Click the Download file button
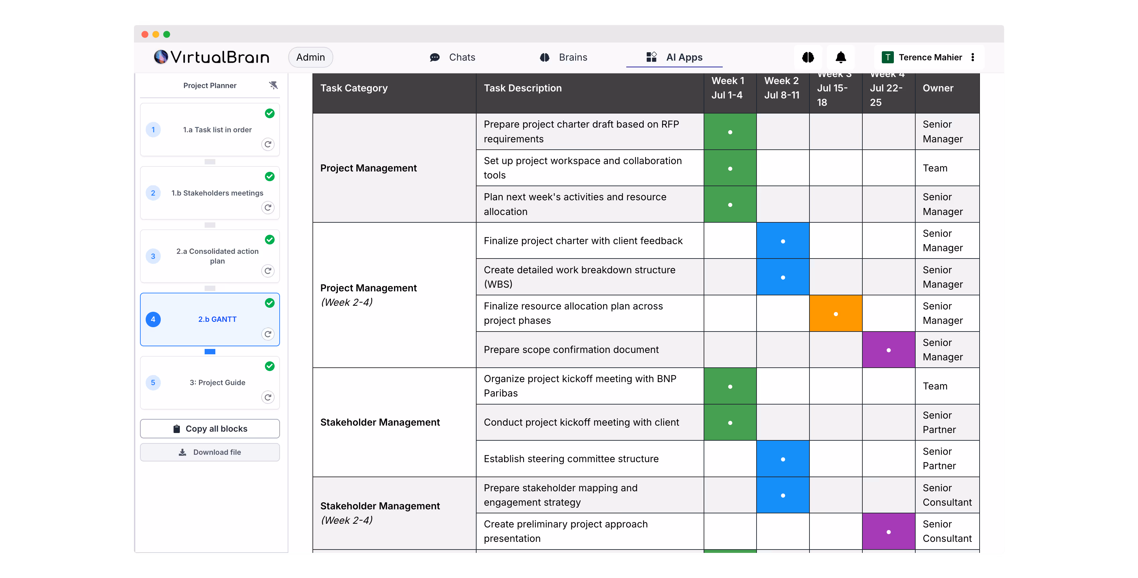Screen dimensions: 1138x578 (x=210, y=452)
